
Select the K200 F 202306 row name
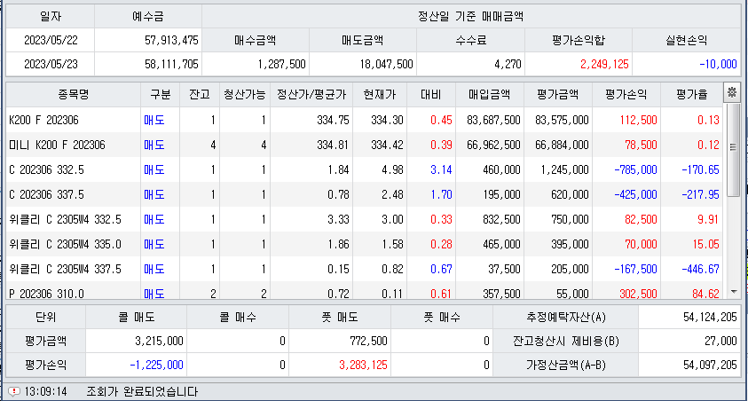click(x=43, y=120)
